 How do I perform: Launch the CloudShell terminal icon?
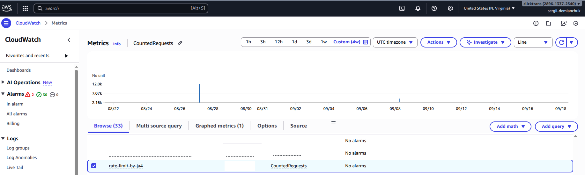[x=402, y=8]
